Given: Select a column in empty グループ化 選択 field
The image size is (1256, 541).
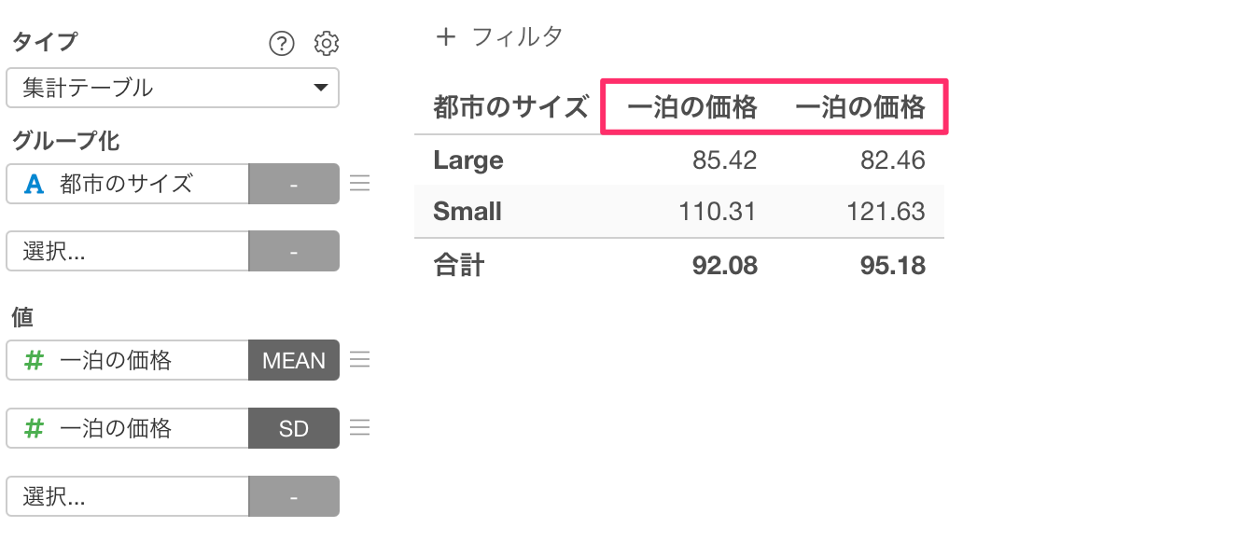Looking at the screenshot, I should click(x=128, y=251).
